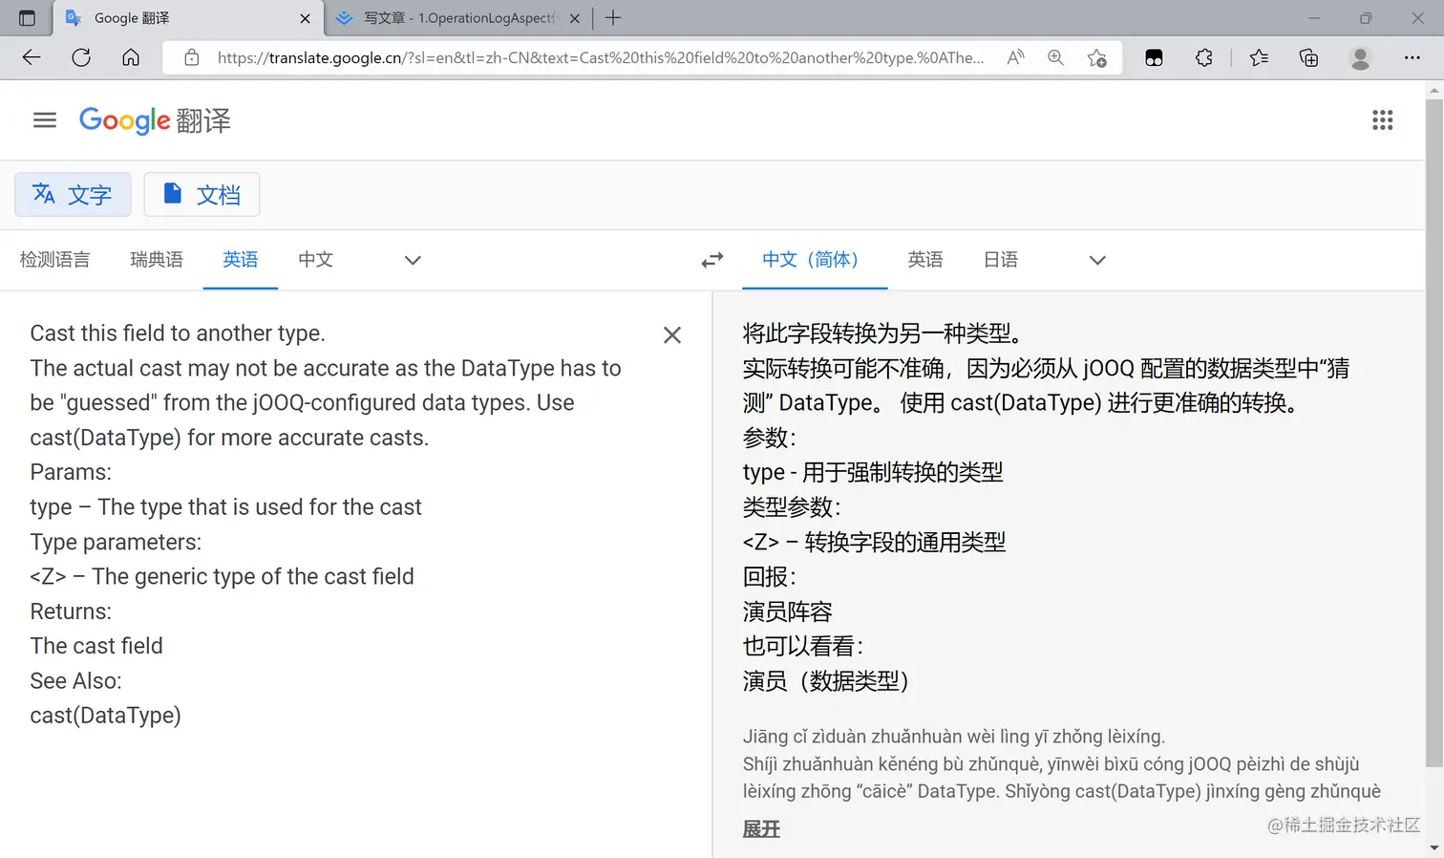
Task: Open the Google apps grid
Action: coord(1382,120)
